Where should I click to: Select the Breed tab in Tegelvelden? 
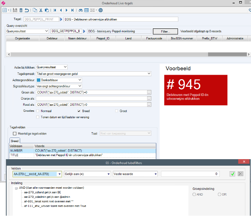(x=14, y=141)
